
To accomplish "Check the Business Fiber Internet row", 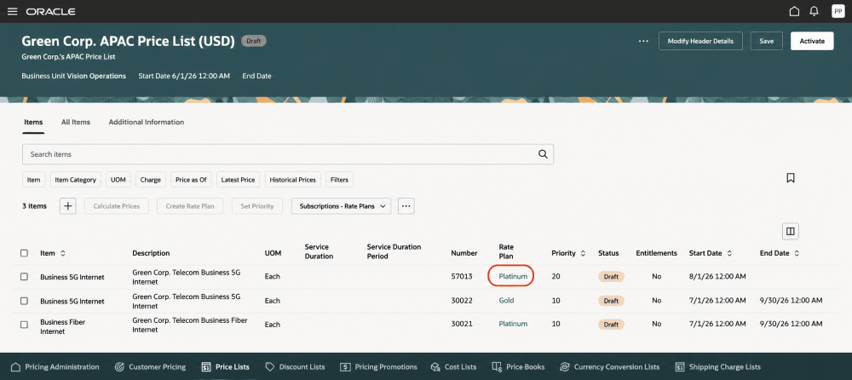I will [24, 325].
